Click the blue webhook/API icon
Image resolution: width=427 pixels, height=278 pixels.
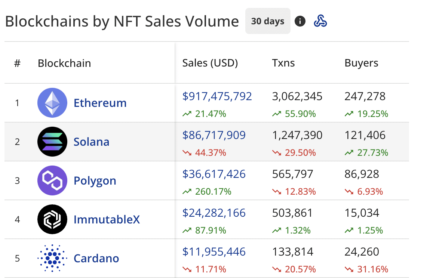320,21
